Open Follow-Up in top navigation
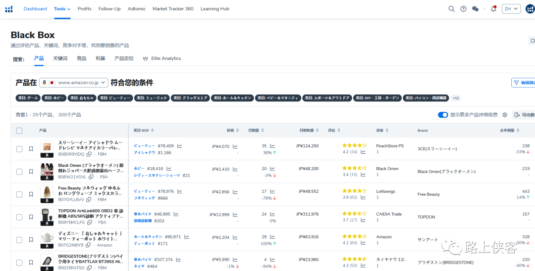 [109, 9]
